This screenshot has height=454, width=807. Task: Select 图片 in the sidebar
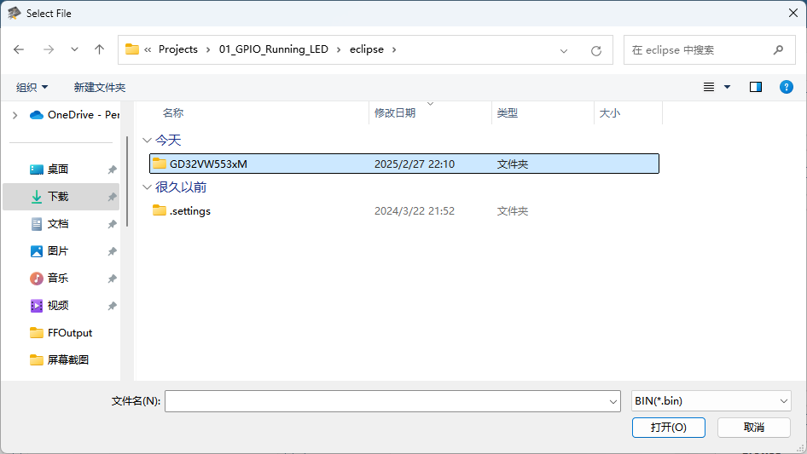tap(58, 251)
